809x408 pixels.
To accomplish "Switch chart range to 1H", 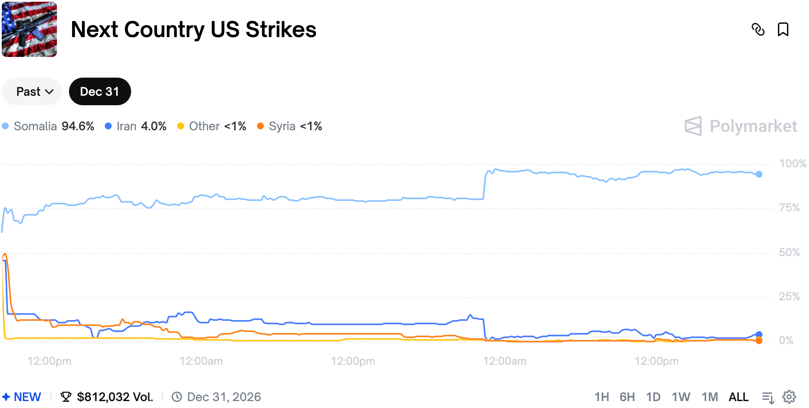I will [x=602, y=397].
